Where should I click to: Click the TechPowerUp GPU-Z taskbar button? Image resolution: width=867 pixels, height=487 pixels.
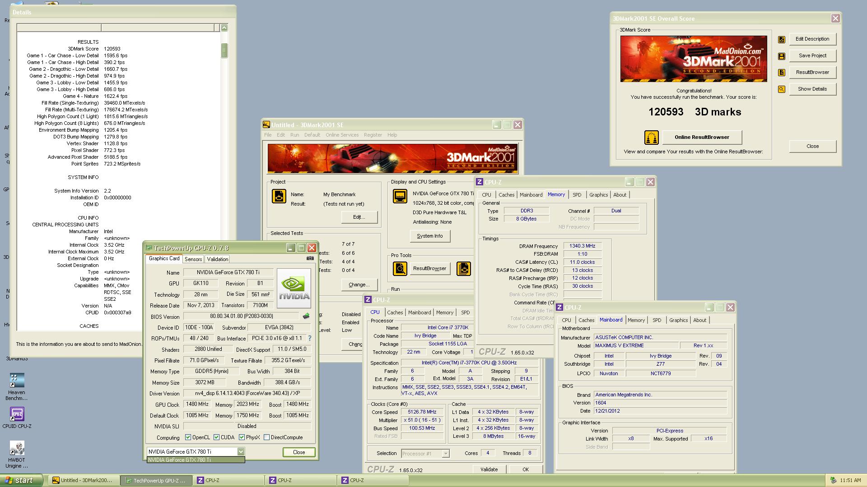(x=156, y=481)
